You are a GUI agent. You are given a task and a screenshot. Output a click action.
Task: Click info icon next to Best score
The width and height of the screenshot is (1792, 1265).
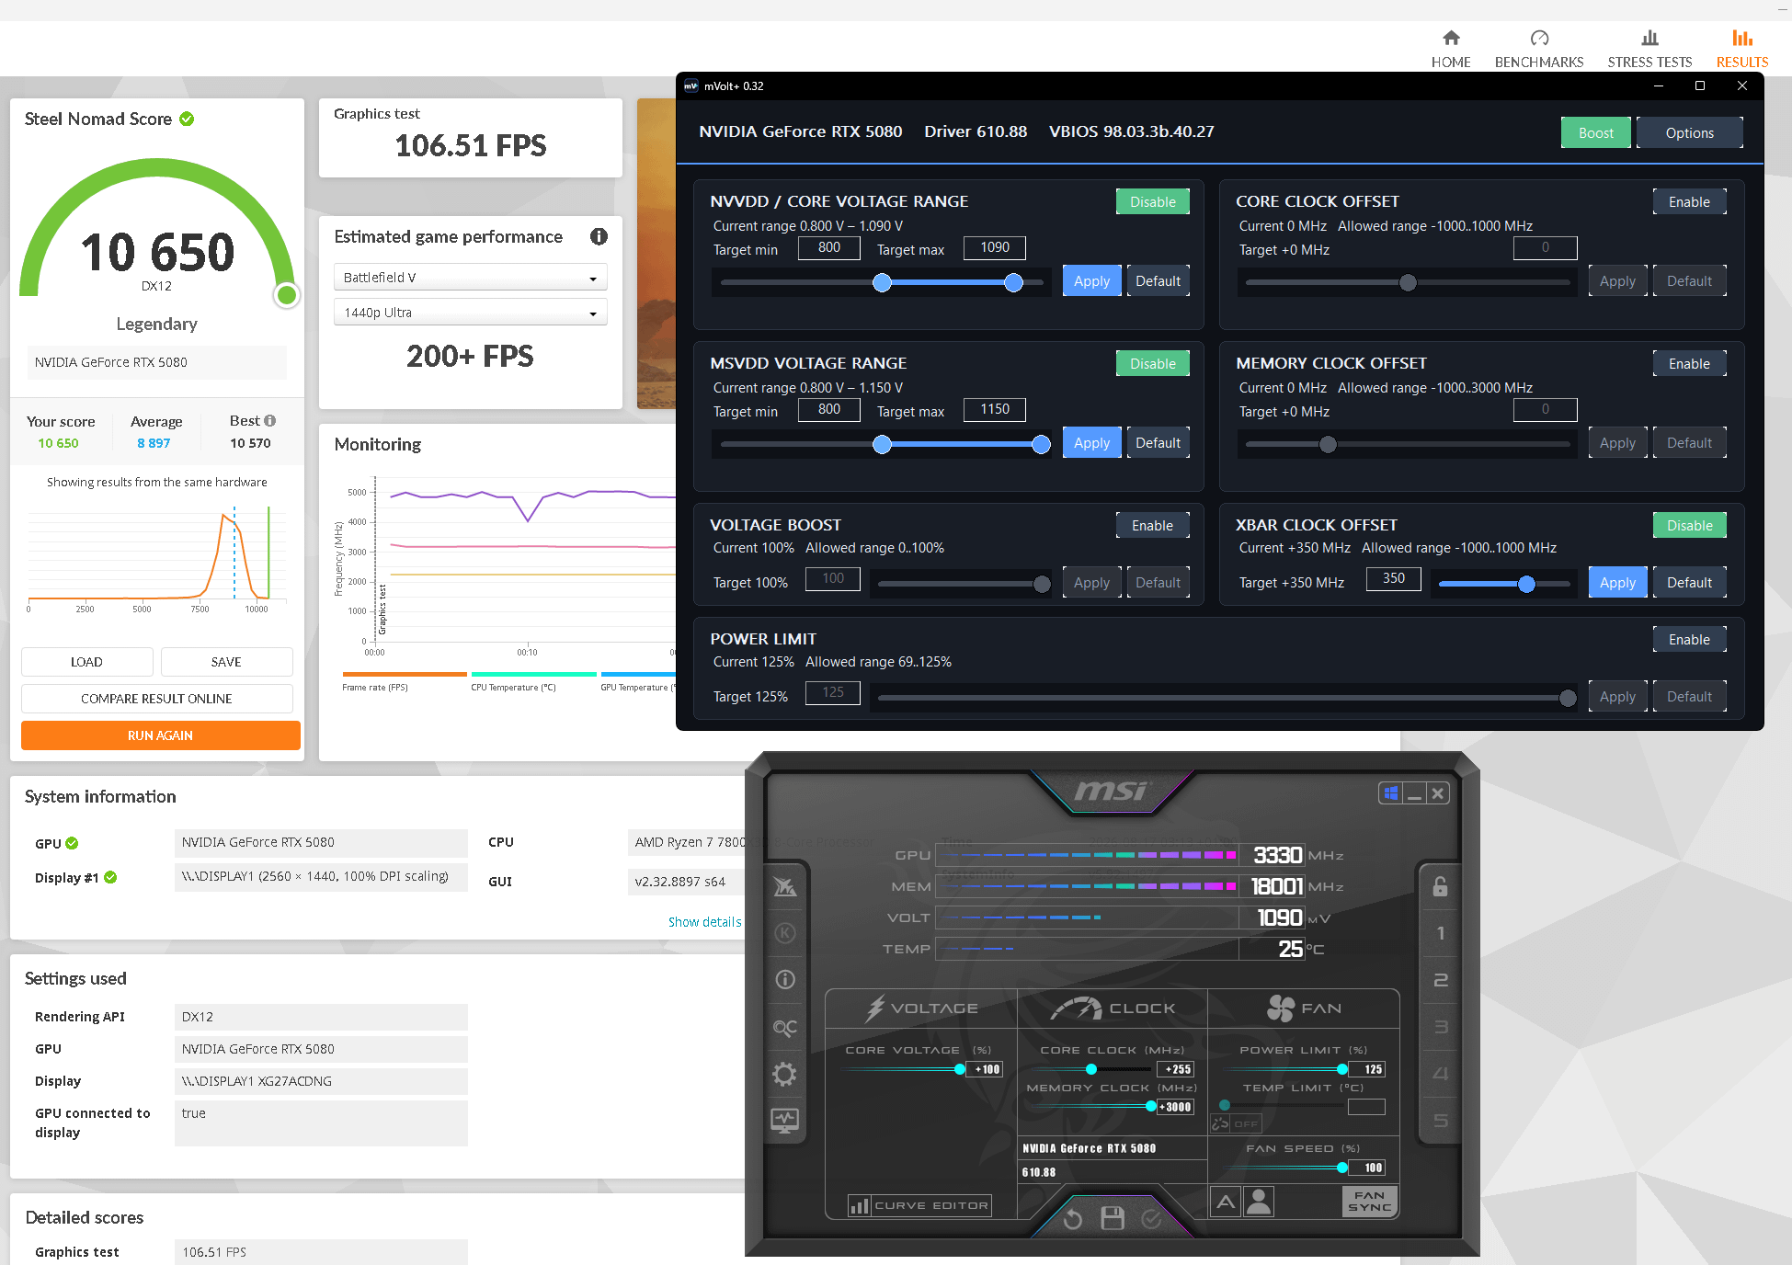270,420
